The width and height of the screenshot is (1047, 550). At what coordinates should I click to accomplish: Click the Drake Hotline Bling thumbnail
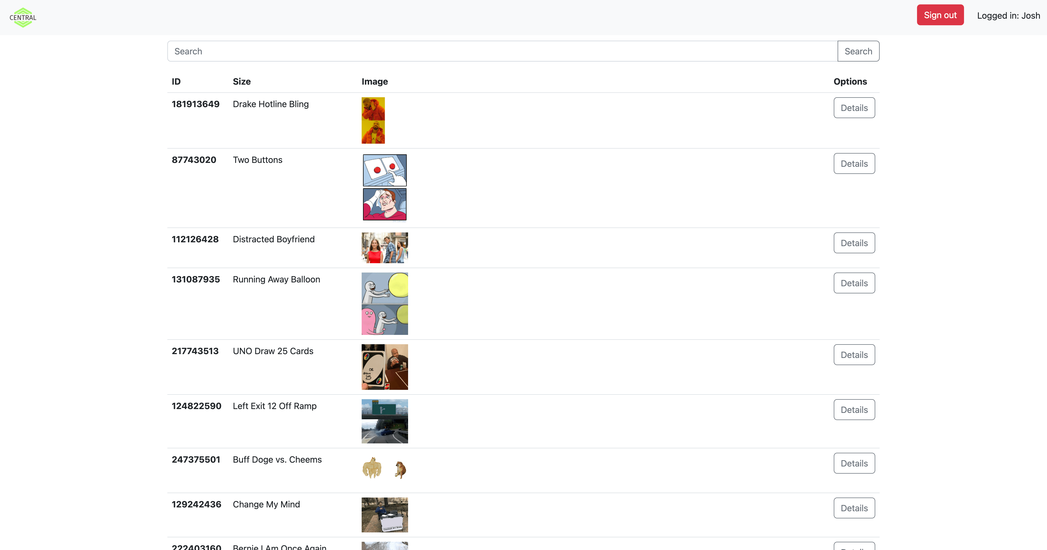pyautogui.click(x=373, y=120)
